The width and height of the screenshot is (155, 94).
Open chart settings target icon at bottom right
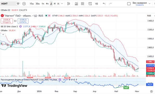151,91
